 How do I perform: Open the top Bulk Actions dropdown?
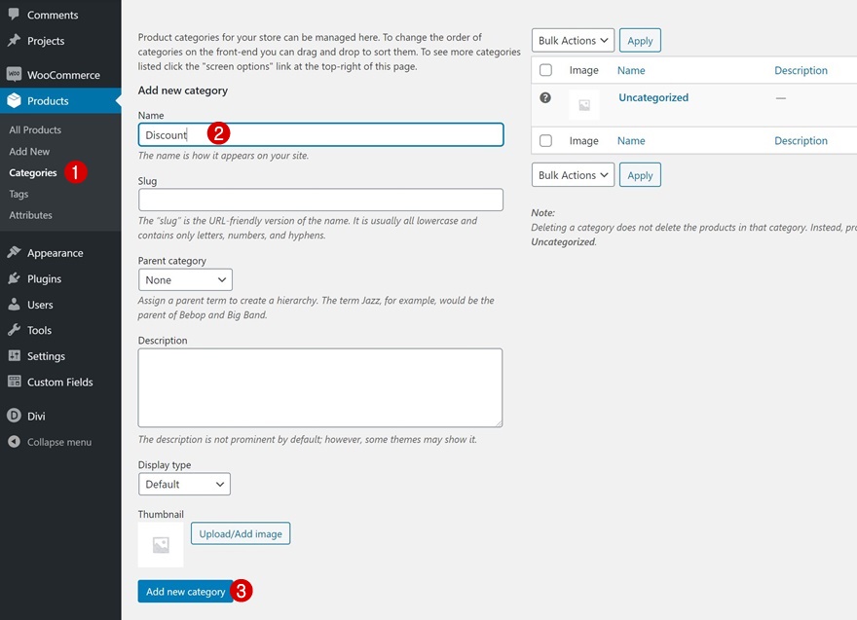coord(573,41)
